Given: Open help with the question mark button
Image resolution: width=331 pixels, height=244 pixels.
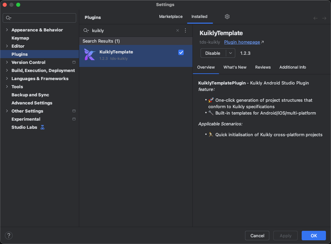Looking at the screenshot, I should point(9,235).
